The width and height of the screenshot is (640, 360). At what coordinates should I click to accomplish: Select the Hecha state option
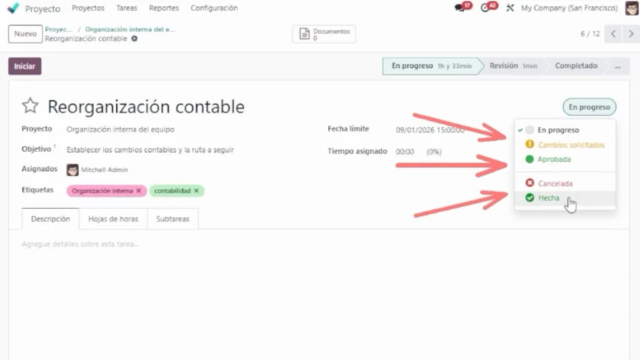pos(549,198)
